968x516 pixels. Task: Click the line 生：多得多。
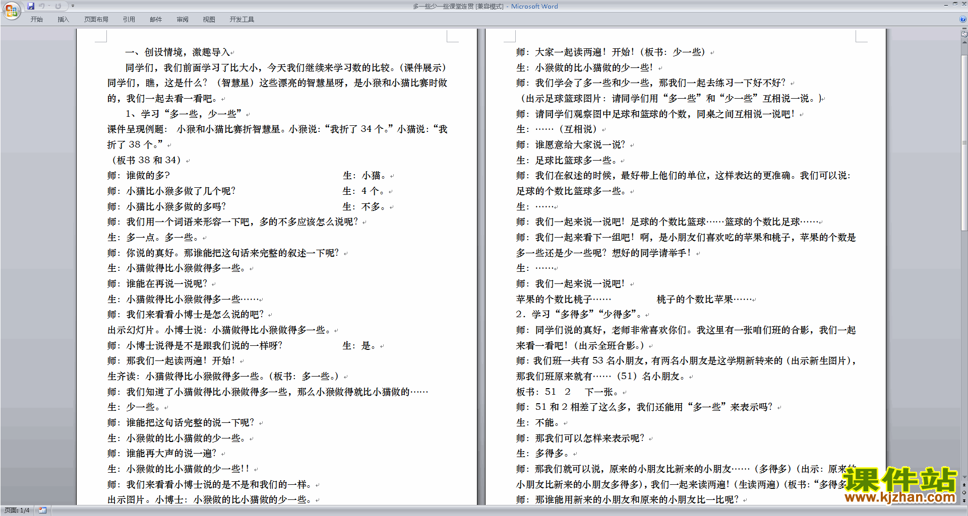click(x=543, y=454)
